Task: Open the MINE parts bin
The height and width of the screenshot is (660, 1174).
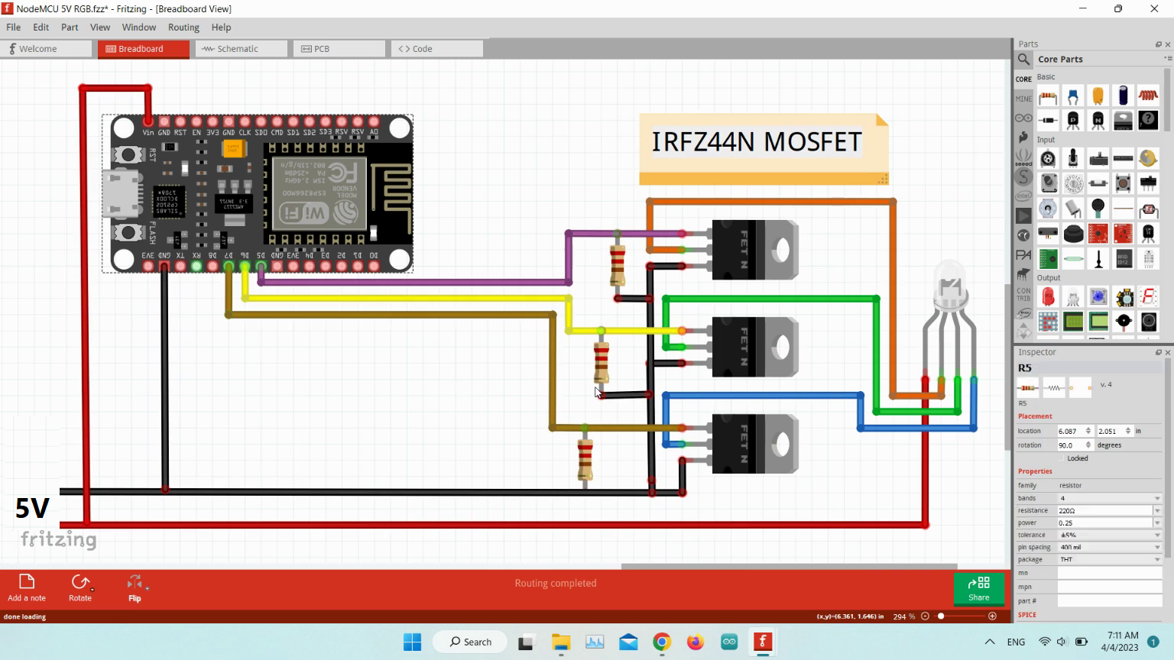Action: pyautogui.click(x=1023, y=99)
